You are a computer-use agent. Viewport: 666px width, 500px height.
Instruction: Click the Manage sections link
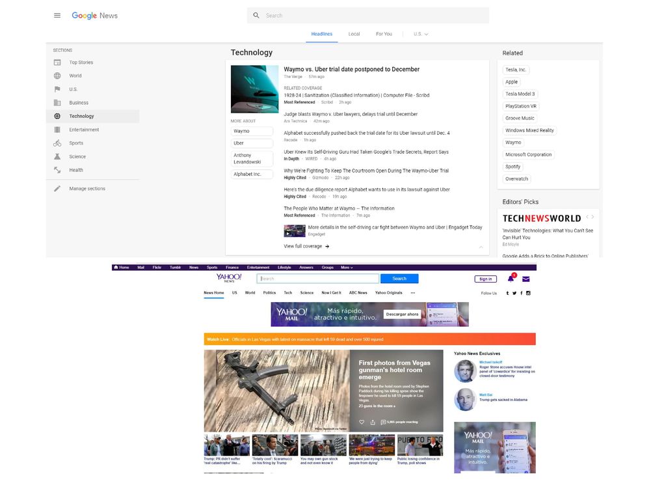point(87,189)
